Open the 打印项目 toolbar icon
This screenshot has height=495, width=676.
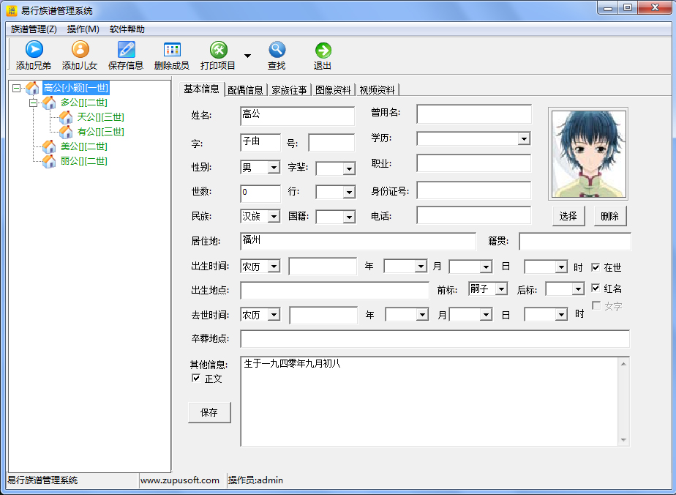(218, 50)
